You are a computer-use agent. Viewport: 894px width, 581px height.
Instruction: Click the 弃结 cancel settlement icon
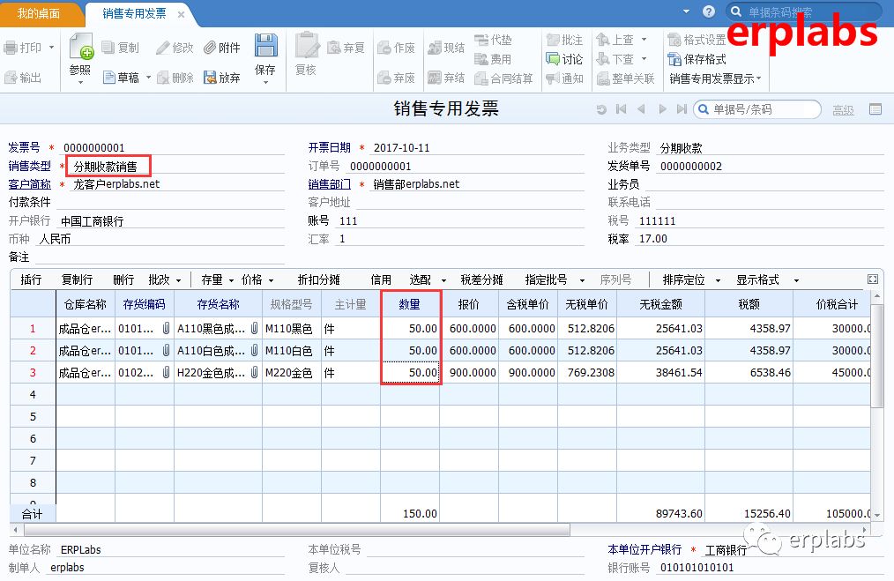tap(435, 78)
